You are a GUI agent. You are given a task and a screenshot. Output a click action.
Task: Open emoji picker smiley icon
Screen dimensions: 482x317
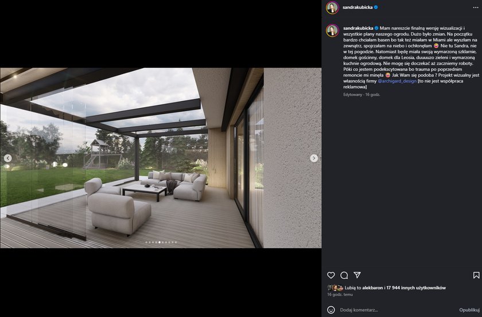click(x=331, y=310)
